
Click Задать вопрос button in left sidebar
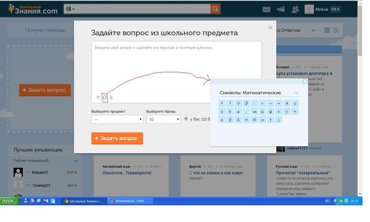[45, 90]
